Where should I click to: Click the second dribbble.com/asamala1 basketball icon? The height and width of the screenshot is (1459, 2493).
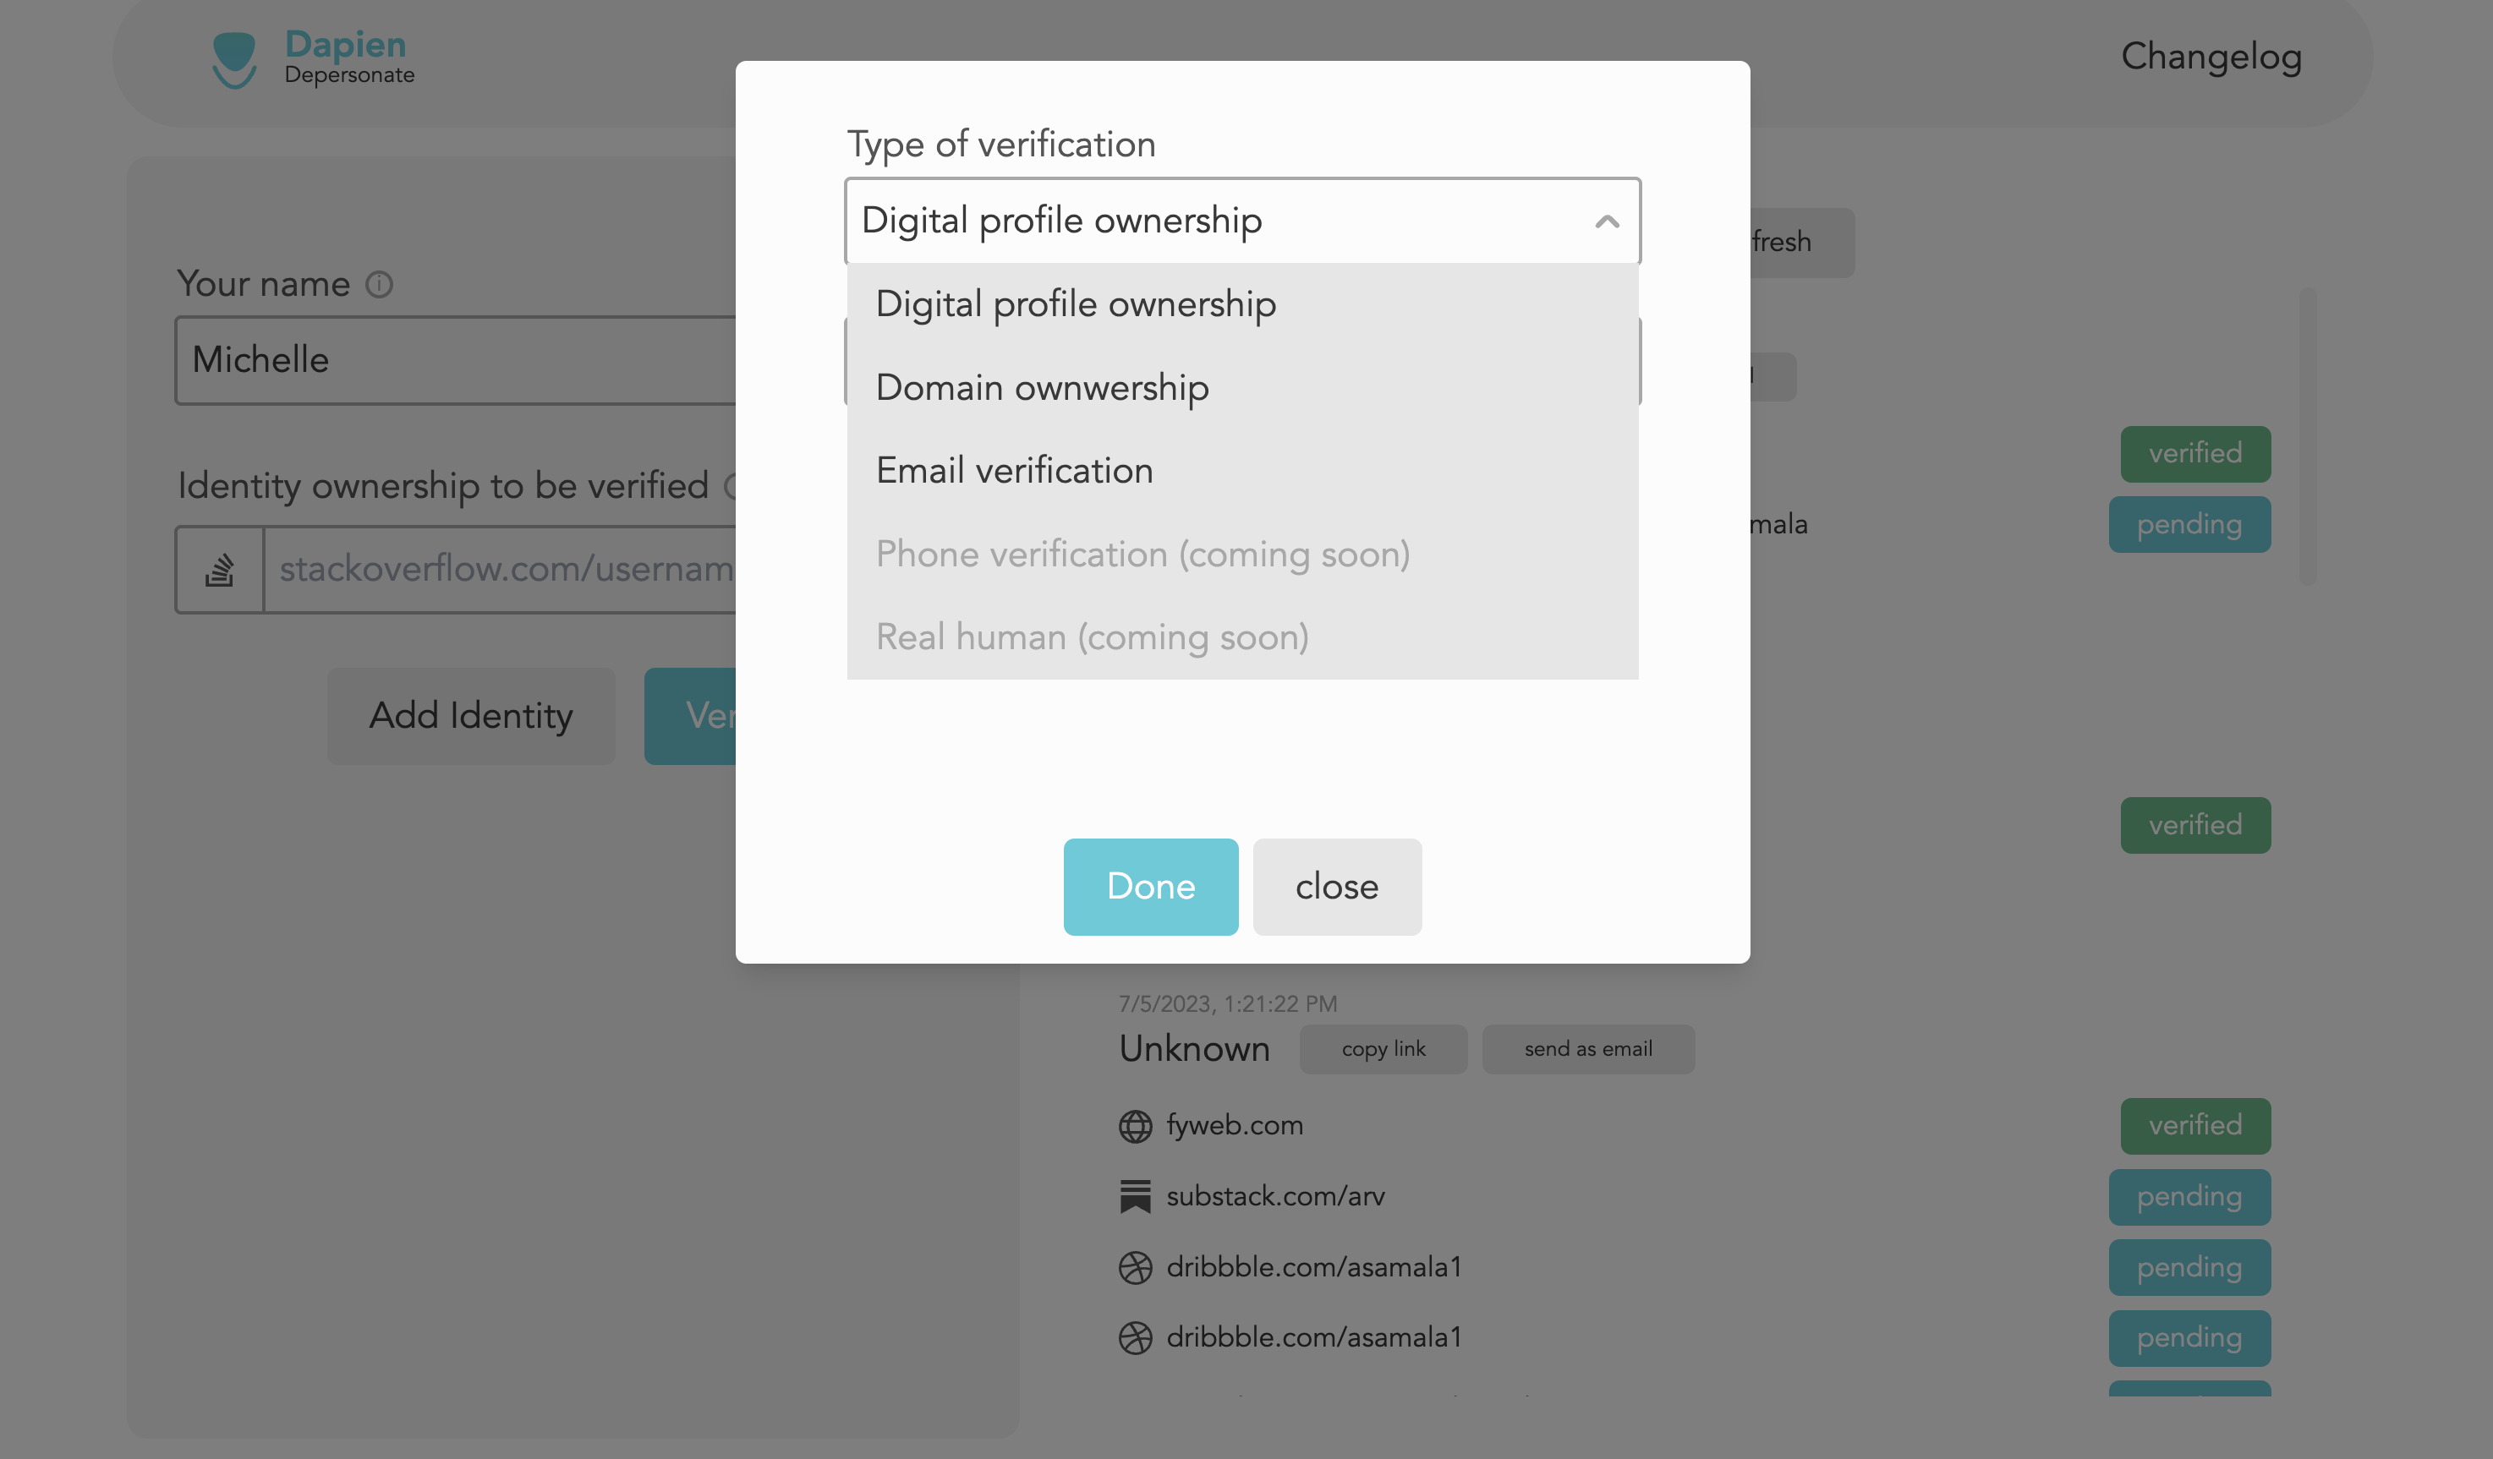(x=1135, y=1337)
